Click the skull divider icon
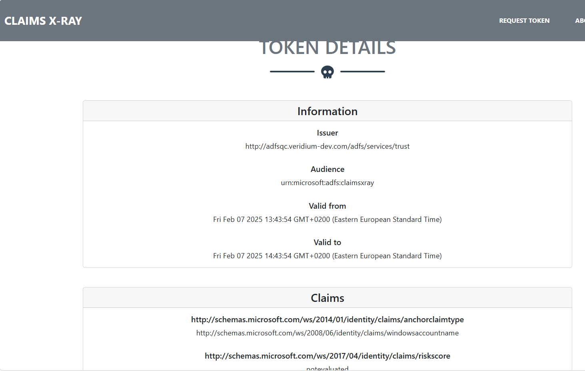This screenshot has height=371, width=585. 327,72
